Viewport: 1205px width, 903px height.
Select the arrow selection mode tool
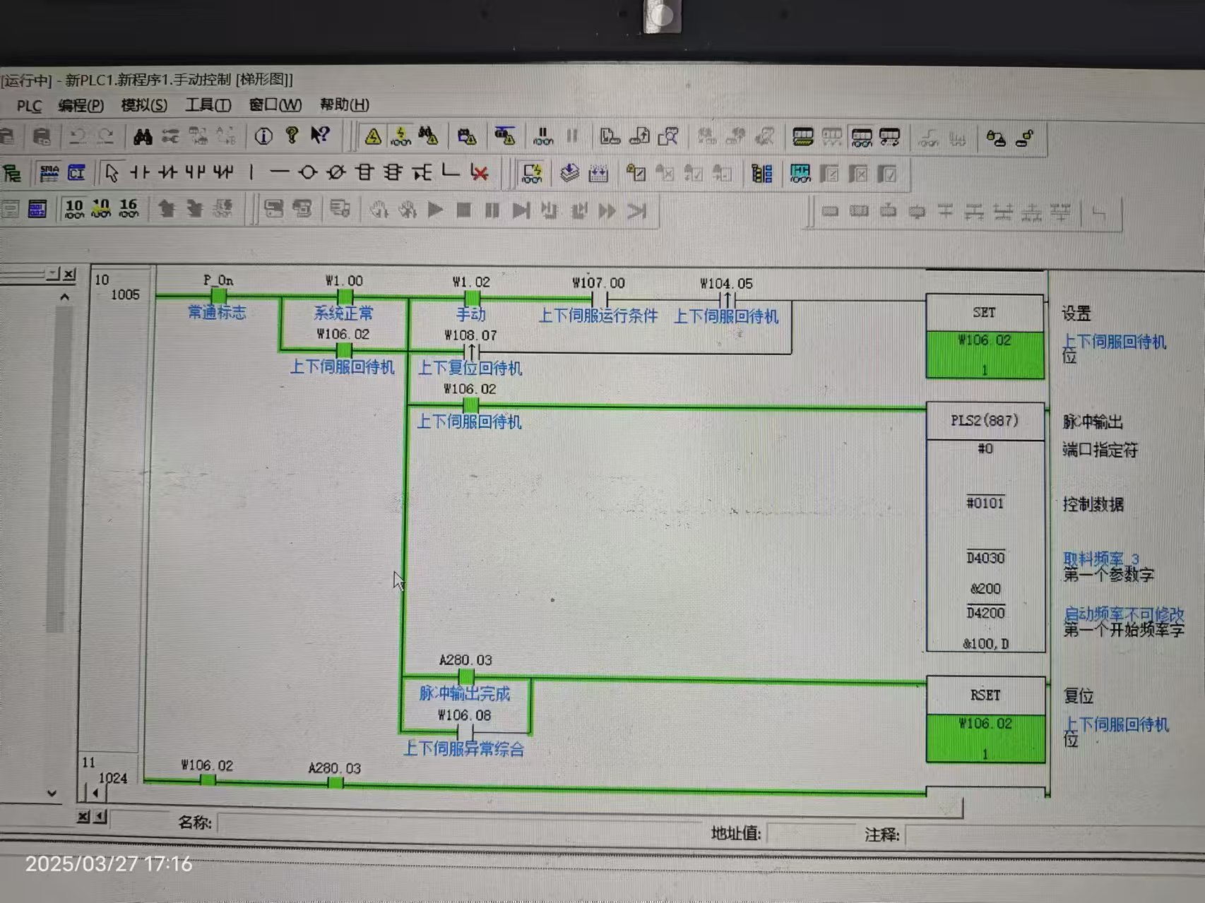[111, 172]
